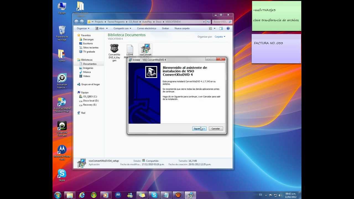Open the Equipo desktop icon
This screenshot has height=199, width=354.
[62, 8]
